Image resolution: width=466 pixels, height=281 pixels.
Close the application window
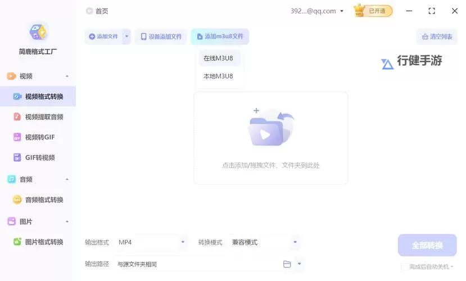[x=454, y=11]
